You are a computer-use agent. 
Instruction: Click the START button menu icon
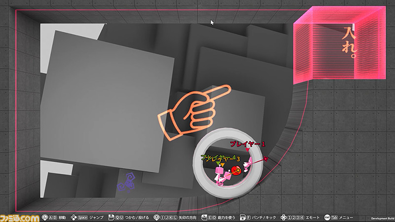327,218
